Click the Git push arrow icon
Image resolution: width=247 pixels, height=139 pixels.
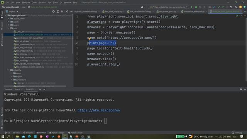(223, 7)
